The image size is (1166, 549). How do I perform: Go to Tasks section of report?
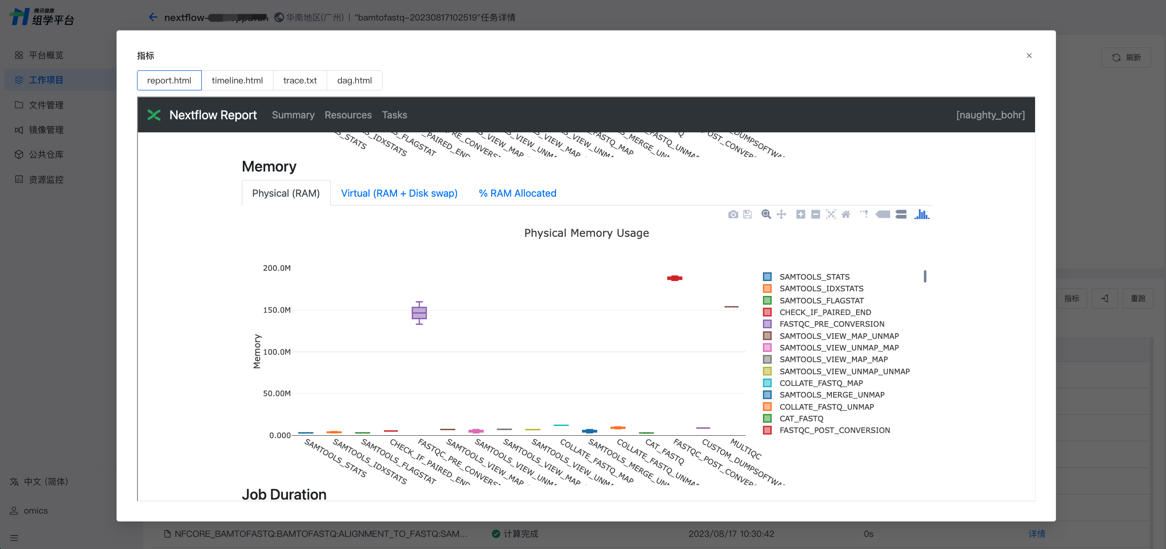[394, 115]
